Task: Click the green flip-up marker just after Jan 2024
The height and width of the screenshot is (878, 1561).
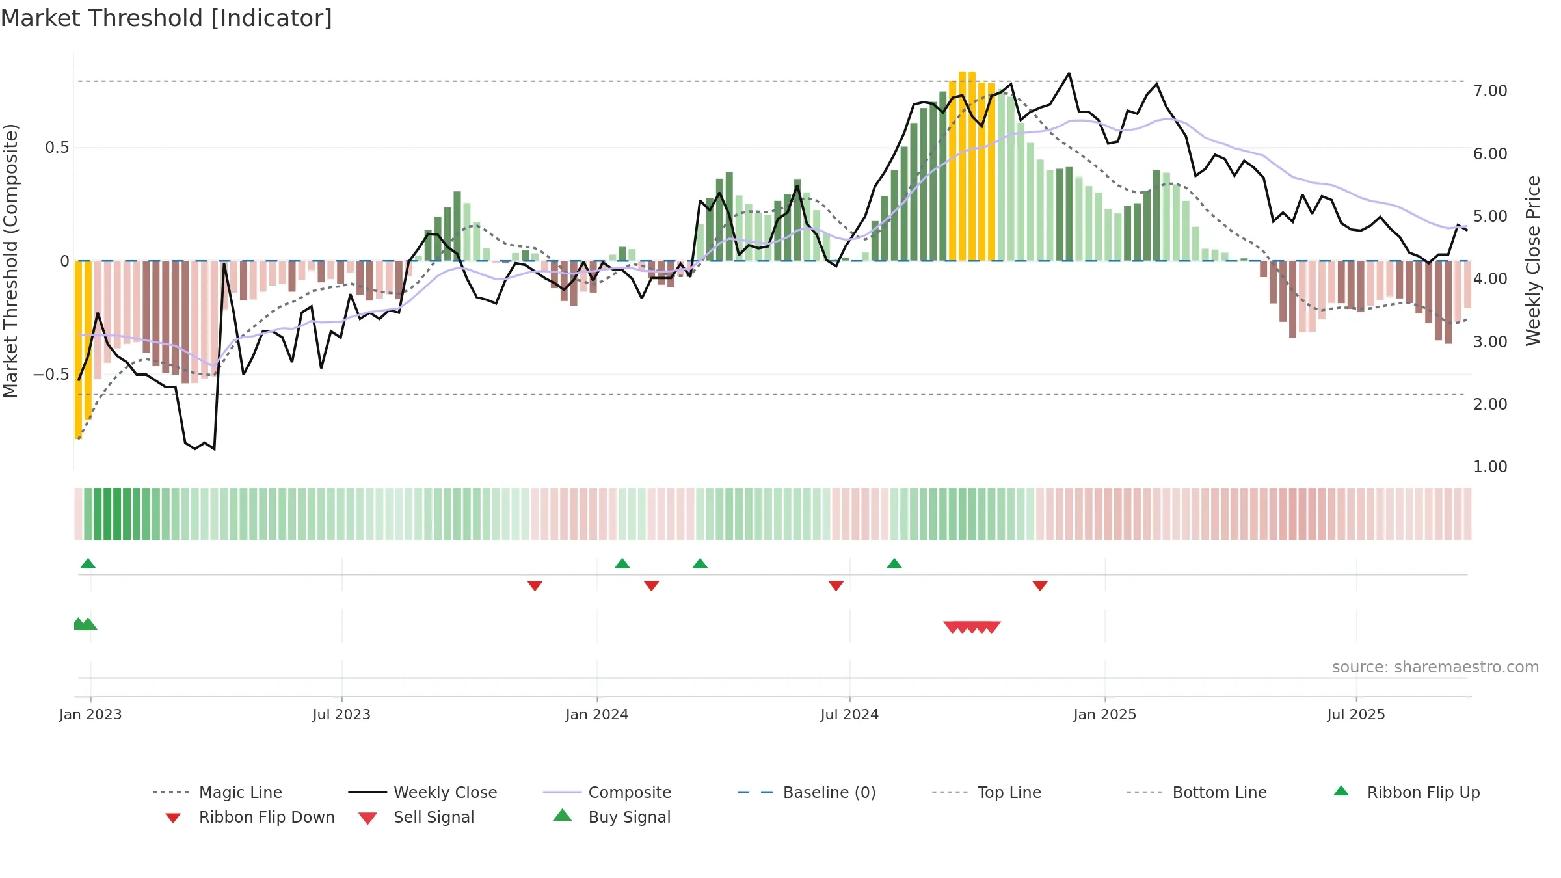Action: coord(622,563)
